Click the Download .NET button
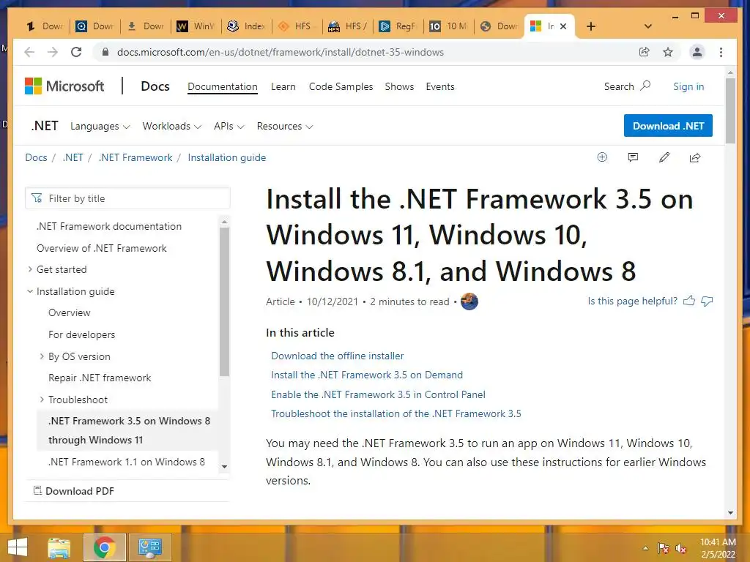This screenshot has width=750, height=562. pos(668,126)
